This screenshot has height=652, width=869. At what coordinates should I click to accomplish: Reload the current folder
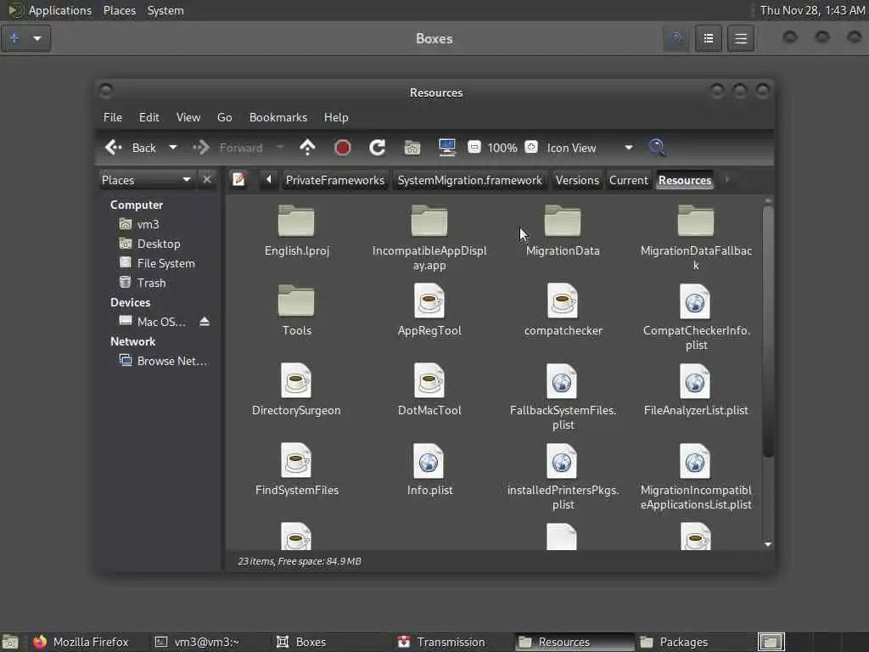coord(378,148)
